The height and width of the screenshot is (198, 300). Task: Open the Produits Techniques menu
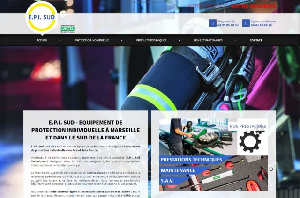[x=151, y=40]
